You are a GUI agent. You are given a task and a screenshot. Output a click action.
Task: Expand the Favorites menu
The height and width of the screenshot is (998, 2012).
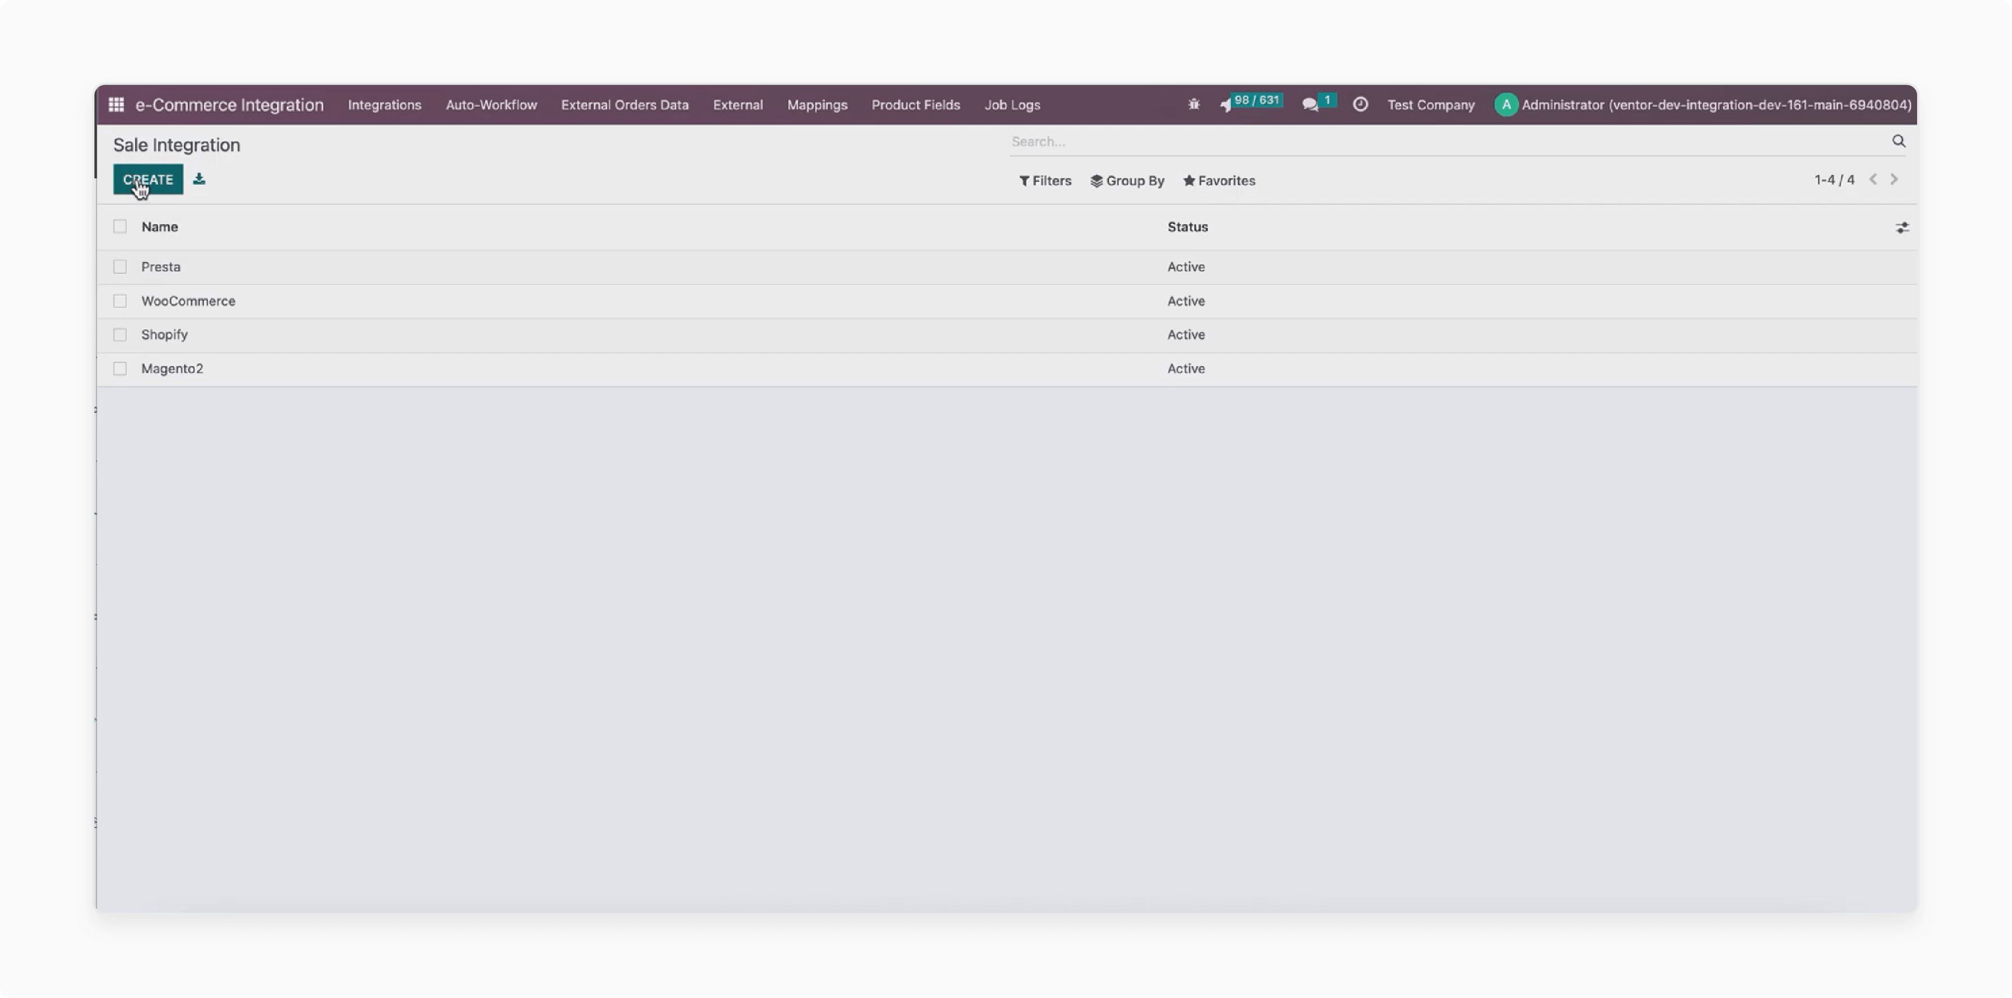coord(1219,181)
